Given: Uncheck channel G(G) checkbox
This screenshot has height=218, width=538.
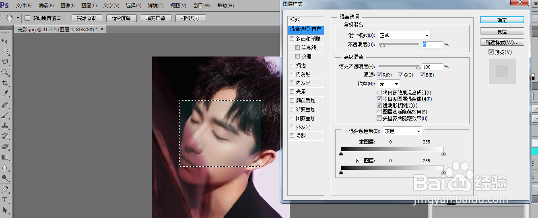Looking at the screenshot, I should click(x=400, y=75).
